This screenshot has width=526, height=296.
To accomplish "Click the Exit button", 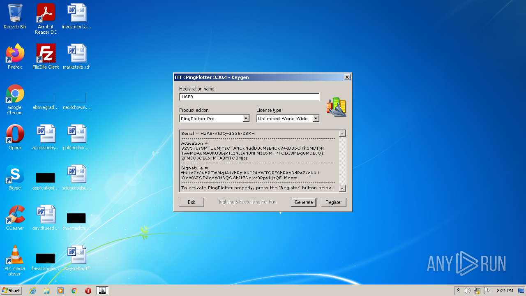I will pos(191,202).
